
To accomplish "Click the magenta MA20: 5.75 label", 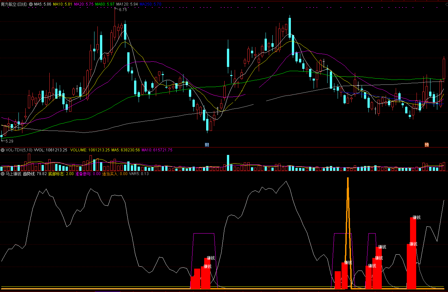I will pyautogui.click(x=84, y=4).
